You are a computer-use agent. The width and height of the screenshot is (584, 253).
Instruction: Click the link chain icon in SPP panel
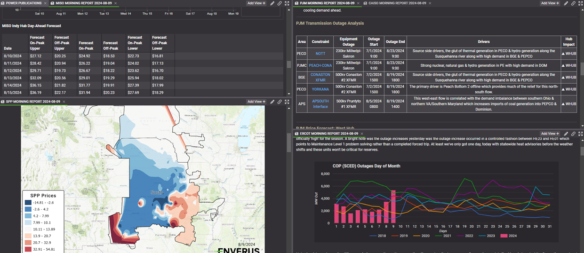coord(280,102)
